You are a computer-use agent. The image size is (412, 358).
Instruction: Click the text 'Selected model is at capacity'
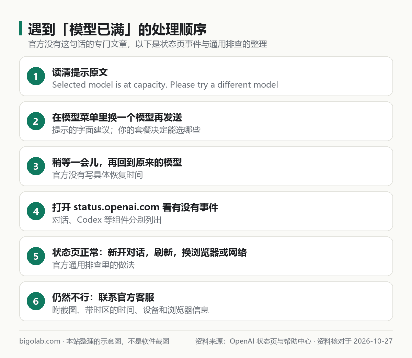pos(109,85)
